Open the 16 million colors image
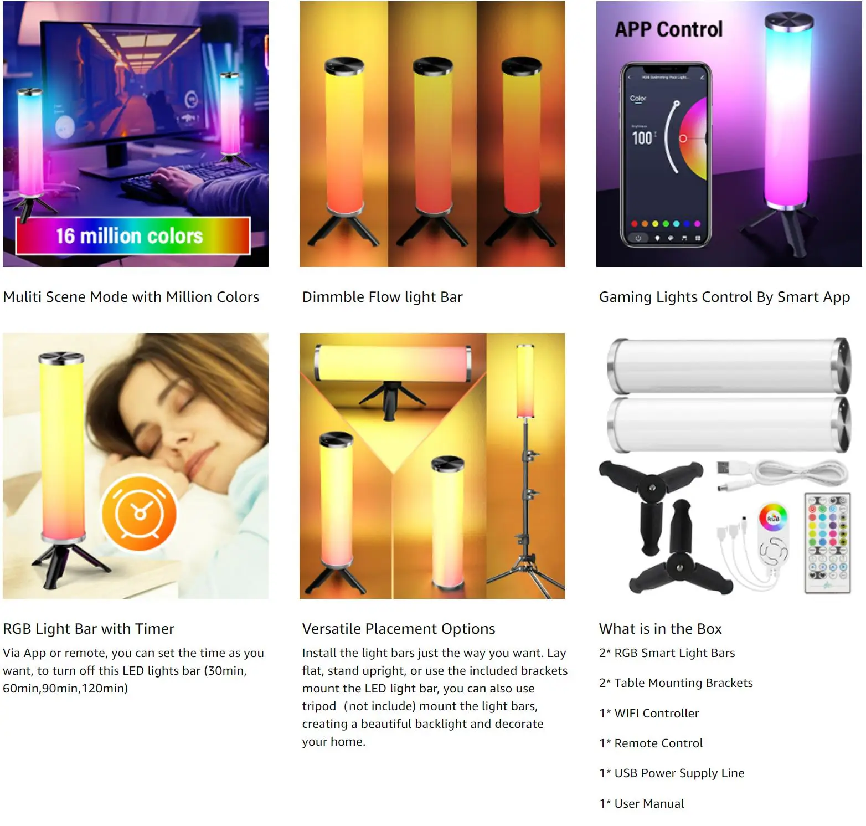This screenshot has height=826, width=866. [136, 134]
